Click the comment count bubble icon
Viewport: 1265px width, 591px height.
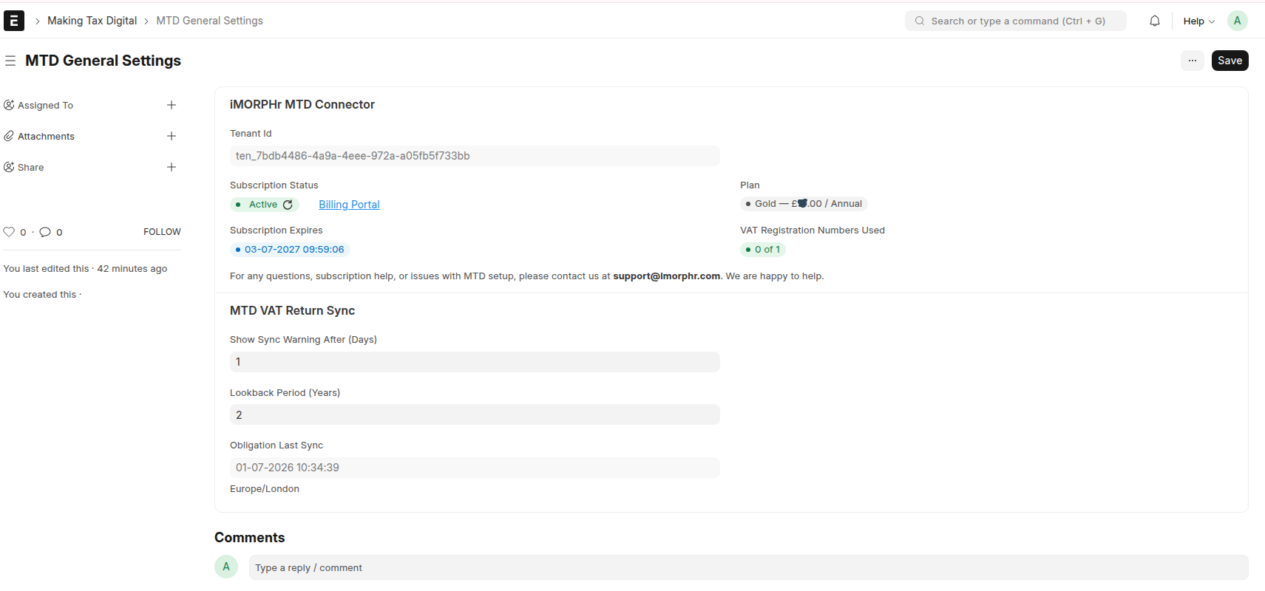[x=45, y=232]
